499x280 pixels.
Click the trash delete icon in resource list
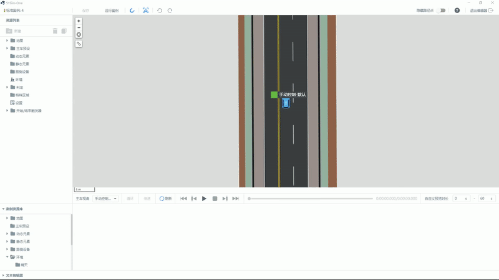coord(55,30)
